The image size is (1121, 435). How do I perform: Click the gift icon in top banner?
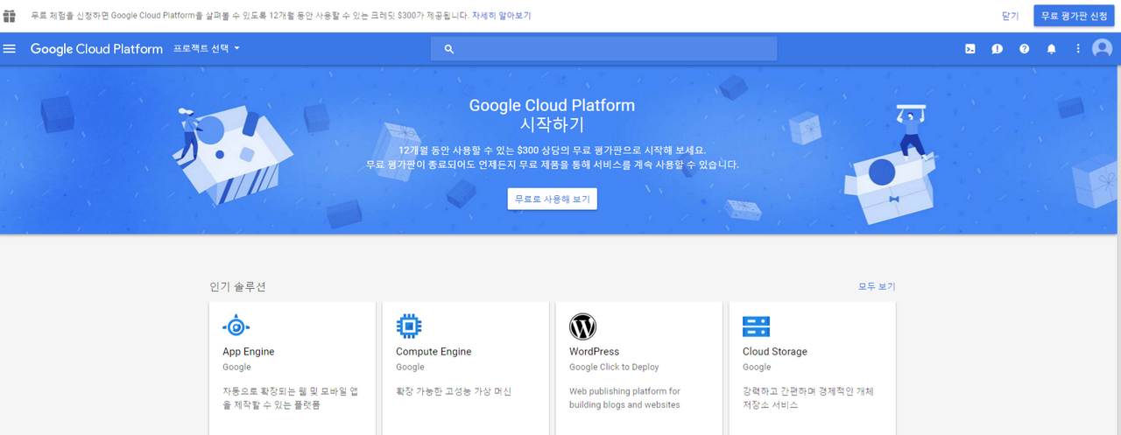pos(10,16)
